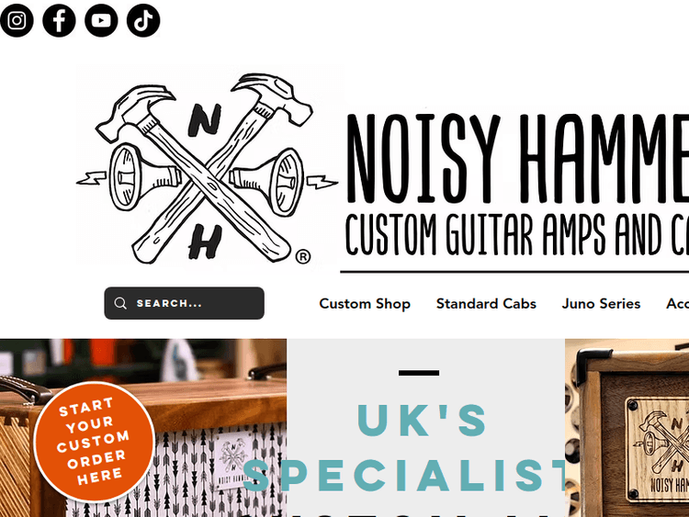689x517 pixels.
Task: Open the patterned-grille cabinet photo
Action: (x=143, y=428)
